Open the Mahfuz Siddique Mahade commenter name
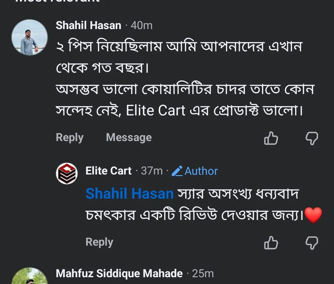Image resolution: width=334 pixels, height=284 pixels. click(x=119, y=273)
